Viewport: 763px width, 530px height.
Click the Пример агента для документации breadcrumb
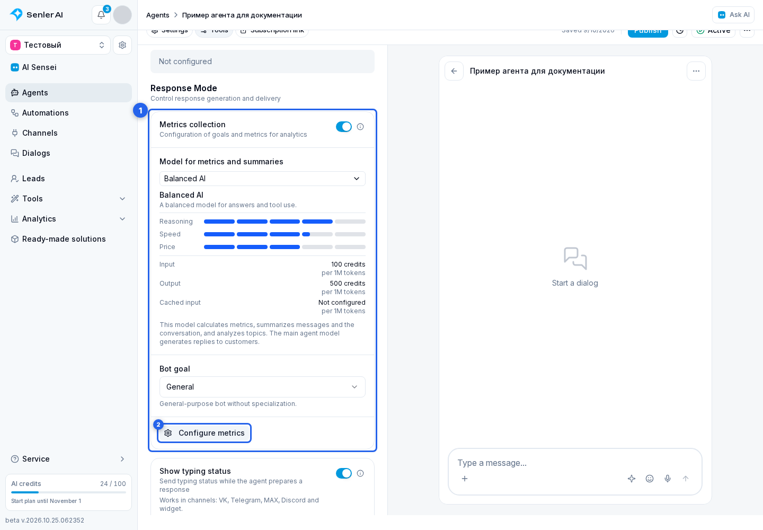pyautogui.click(x=242, y=15)
